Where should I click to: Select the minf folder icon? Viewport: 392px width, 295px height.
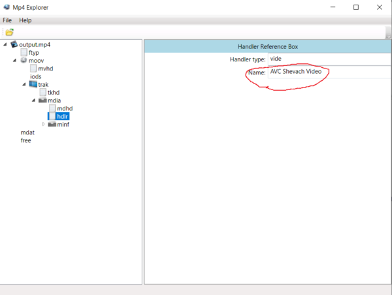[52, 124]
